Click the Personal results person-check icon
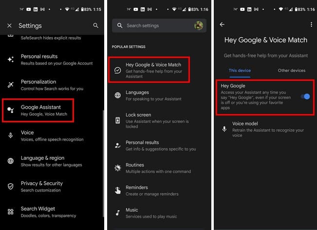Image resolution: width=317 pixels, height=230 pixels. pyautogui.click(x=118, y=145)
